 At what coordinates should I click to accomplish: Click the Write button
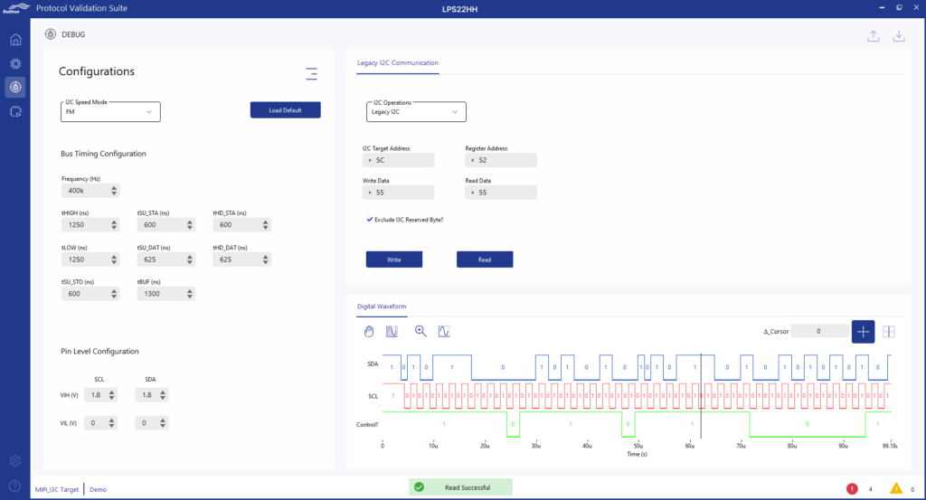(393, 259)
